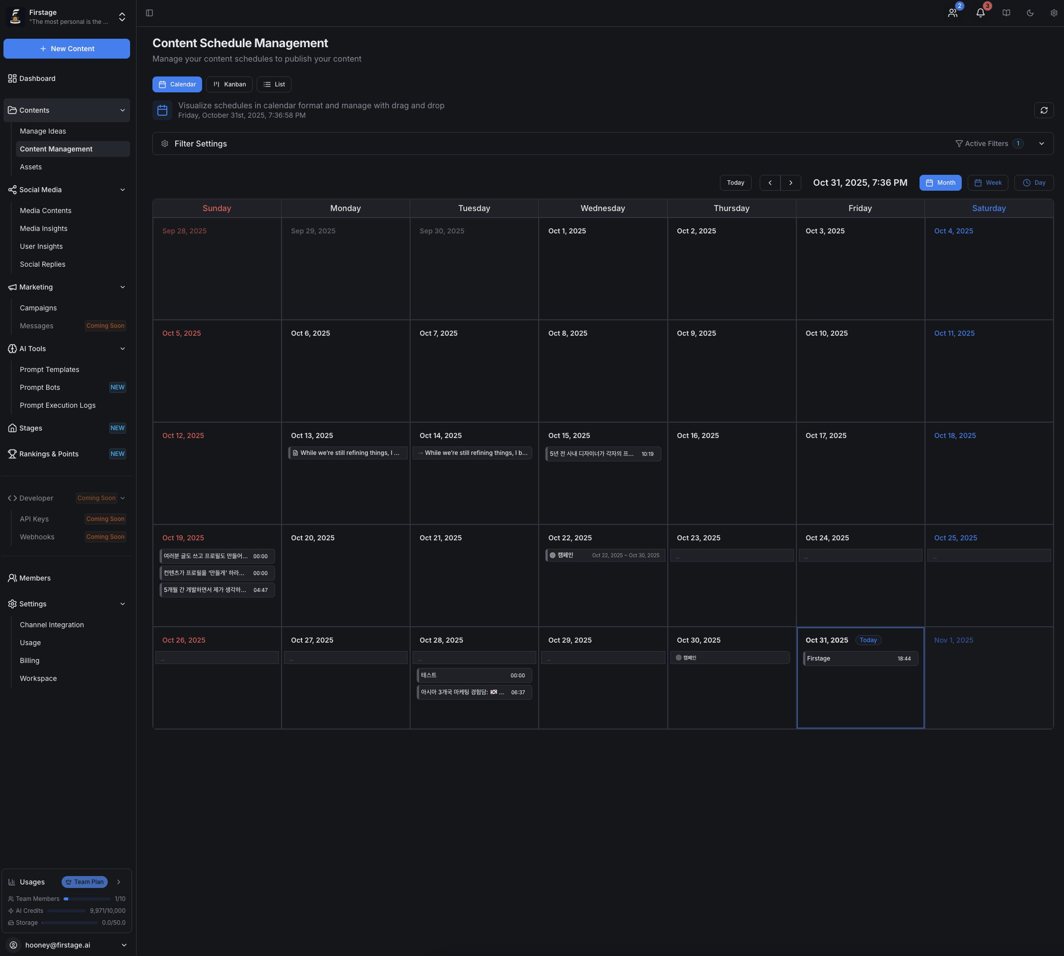Screen dimensions: 1064x956
Task: Open the Firstage event on Oct 31
Action: coord(860,658)
